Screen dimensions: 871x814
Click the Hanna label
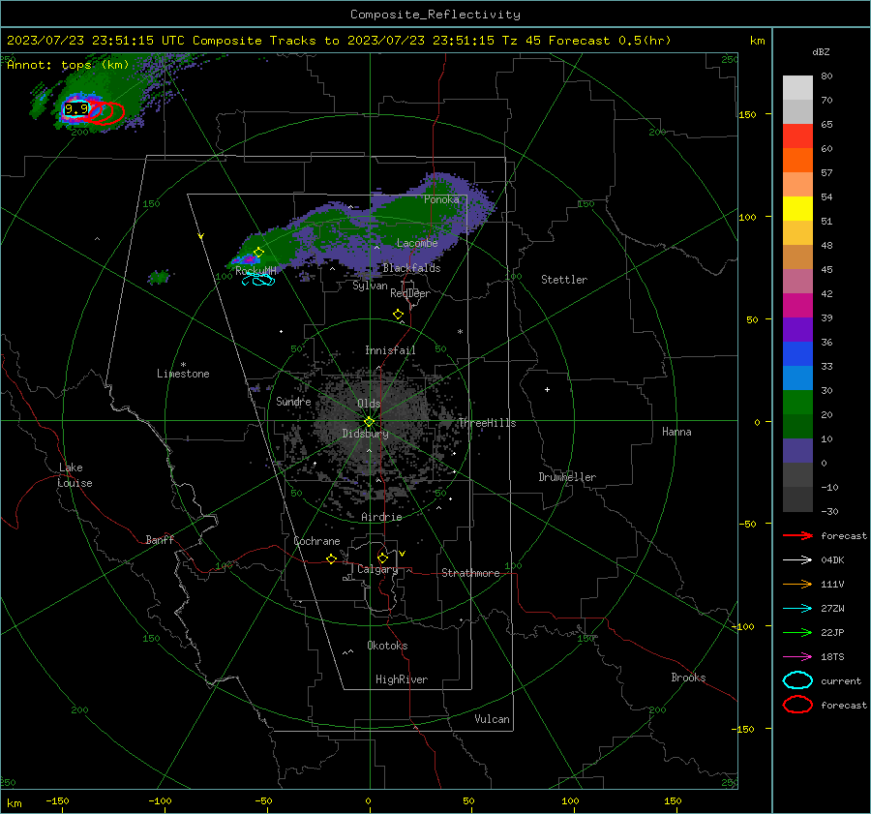(x=676, y=432)
